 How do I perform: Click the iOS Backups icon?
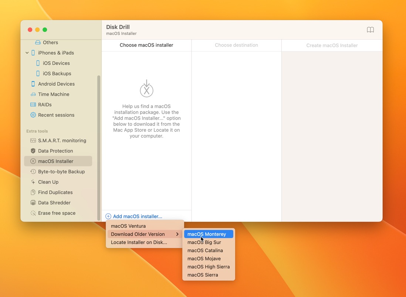pyautogui.click(x=38, y=73)
